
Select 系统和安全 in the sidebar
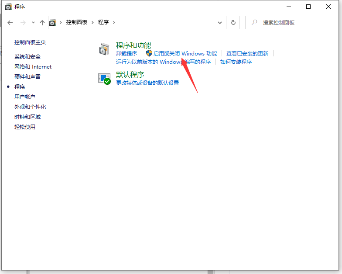point(27,57)
